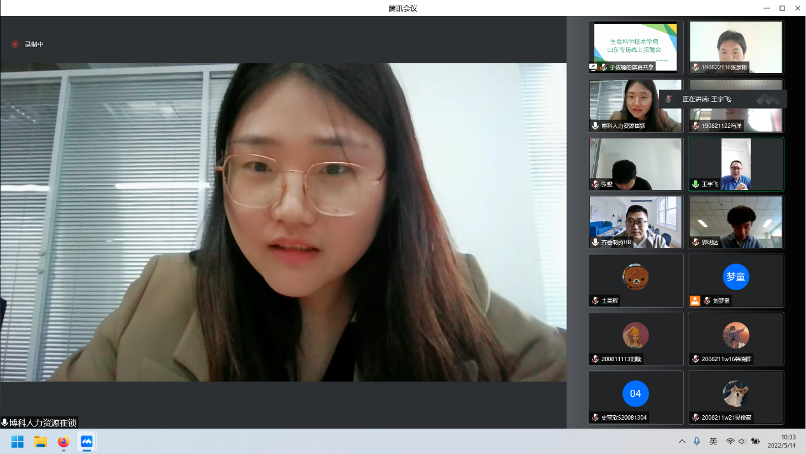Click the blue 梦童 avatar circle
Screen dimensions: 806x454
pyautogui.click(x=735, y=277)
